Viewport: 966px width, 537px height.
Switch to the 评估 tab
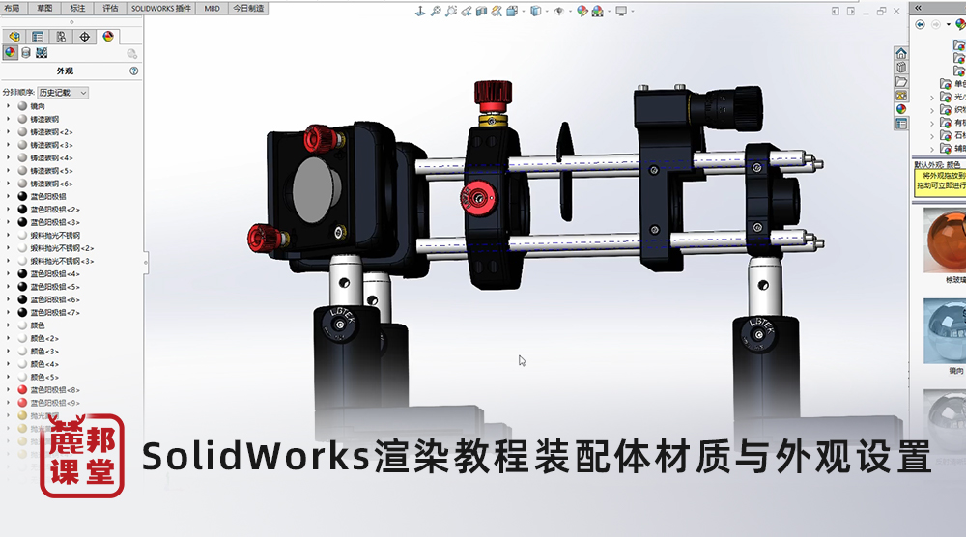click(x=110, y=8)
